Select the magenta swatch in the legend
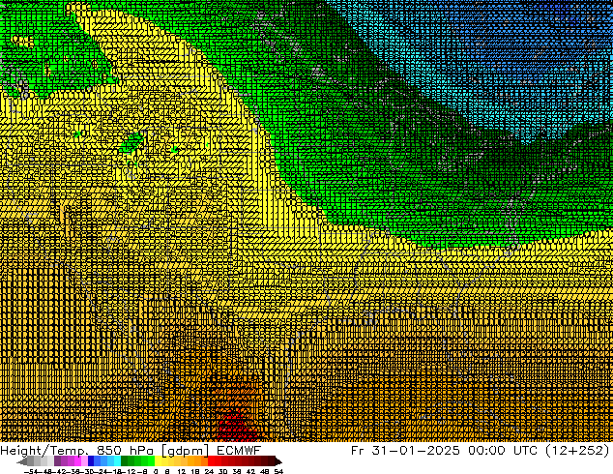Screen dimensions: 613x474 [70, 461]
